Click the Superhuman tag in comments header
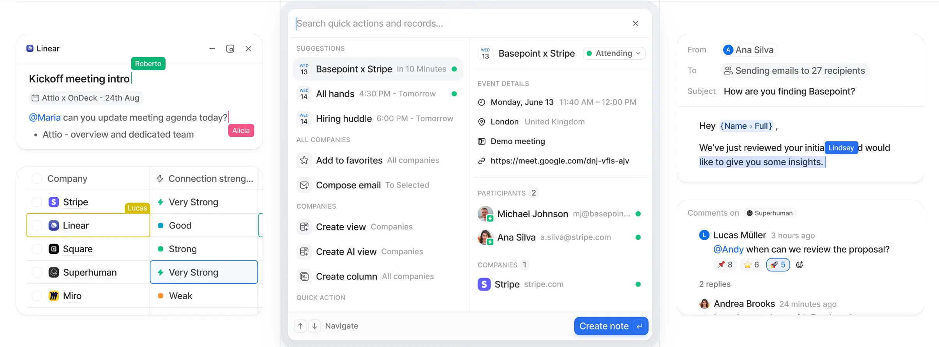This screenshot has width=939, height=347. pyautogui.click(x=770, y=213)
